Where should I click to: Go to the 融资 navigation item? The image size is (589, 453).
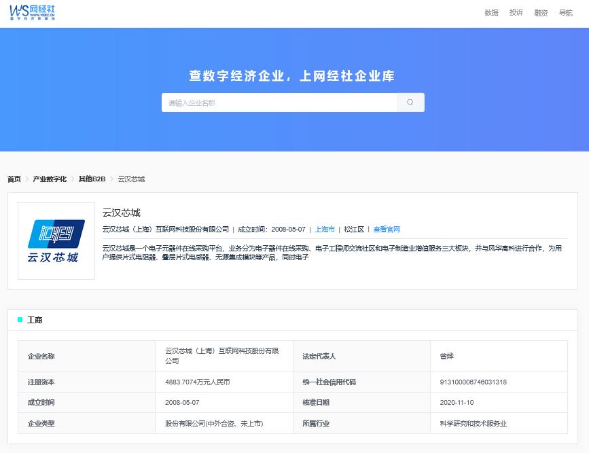541,13
